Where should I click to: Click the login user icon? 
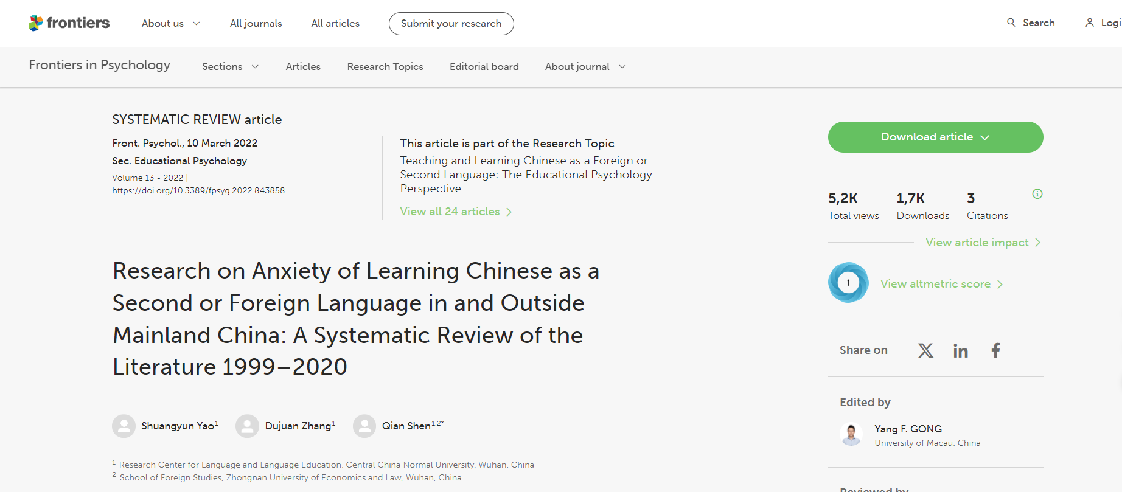1089,23
